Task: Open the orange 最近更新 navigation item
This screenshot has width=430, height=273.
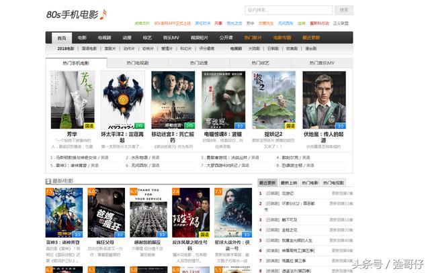Action: (x=311, y=38)
